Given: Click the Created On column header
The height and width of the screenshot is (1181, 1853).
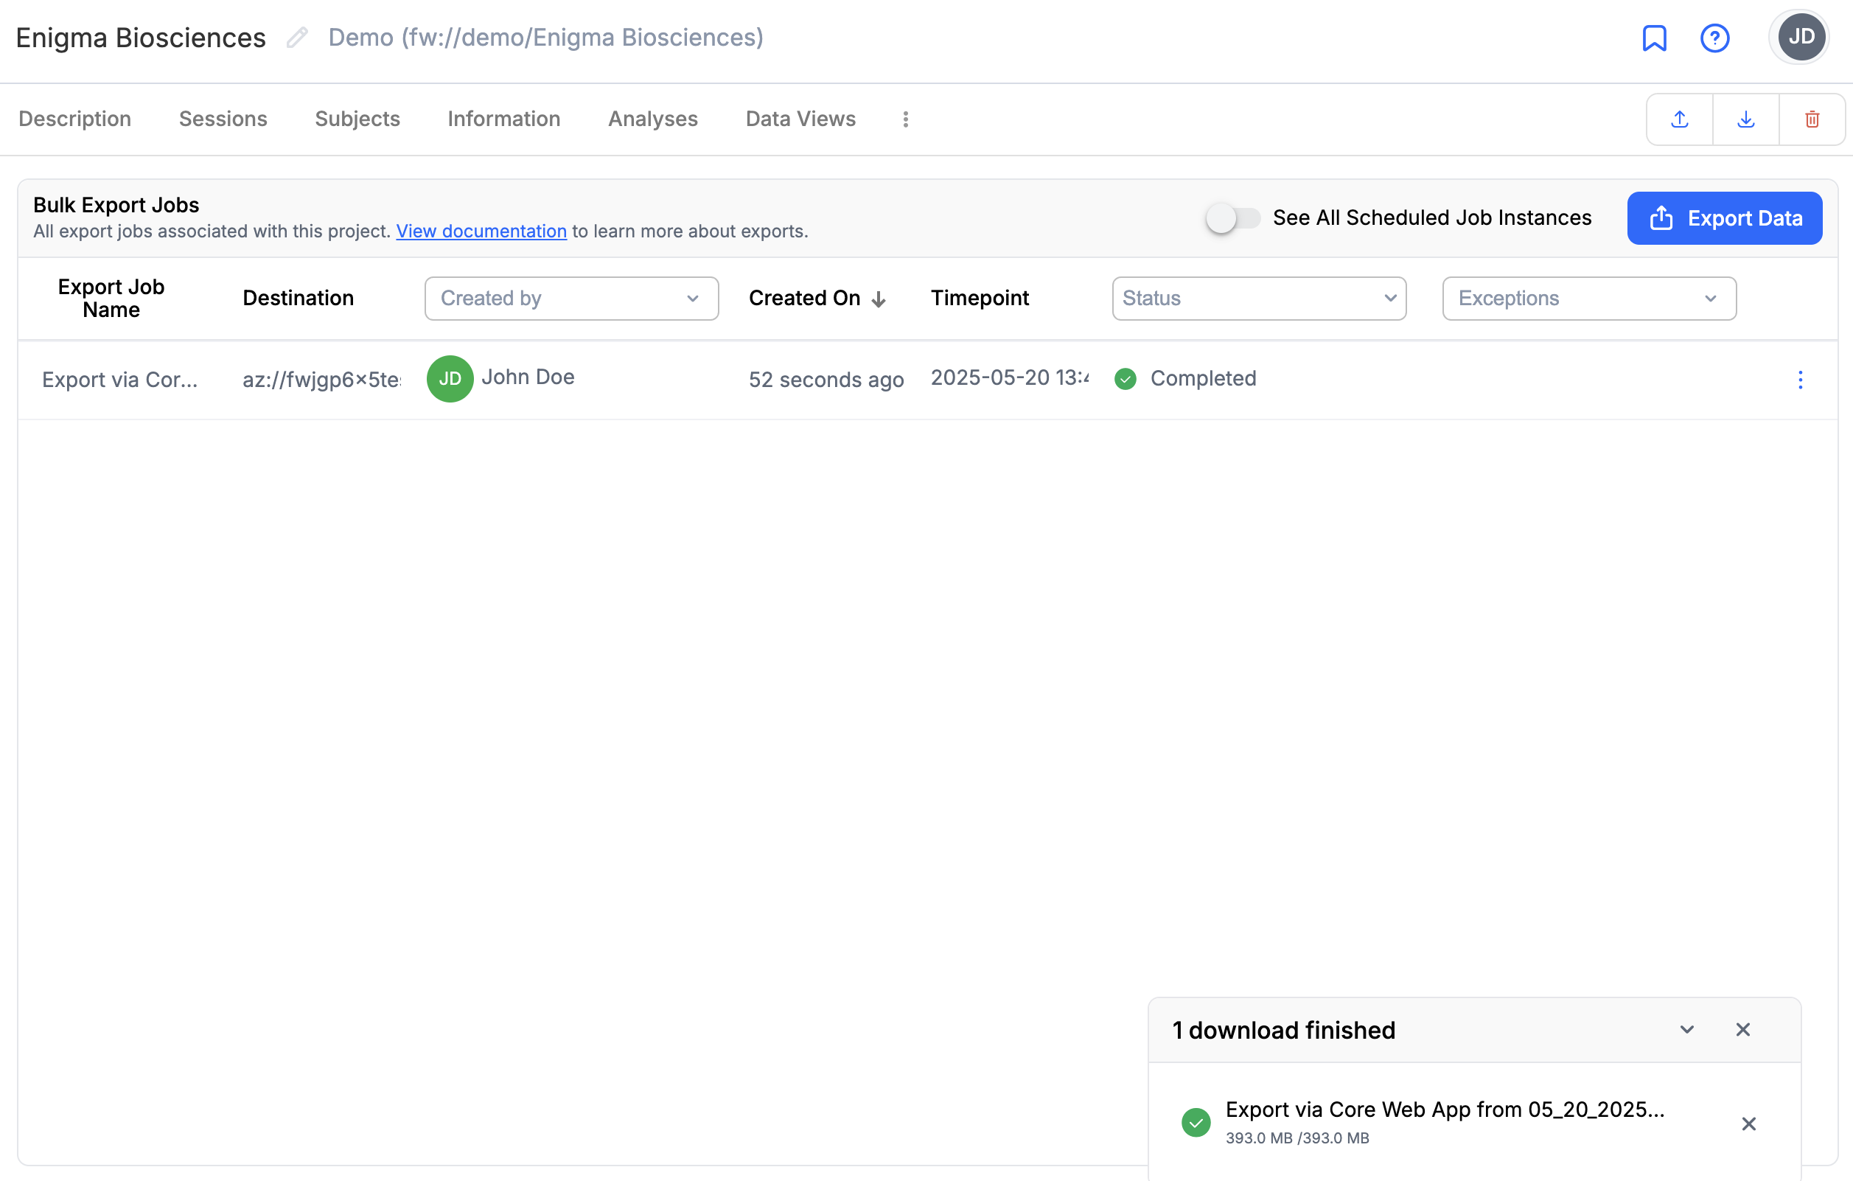Looking at the screenshot, I should tap(804, 299).
